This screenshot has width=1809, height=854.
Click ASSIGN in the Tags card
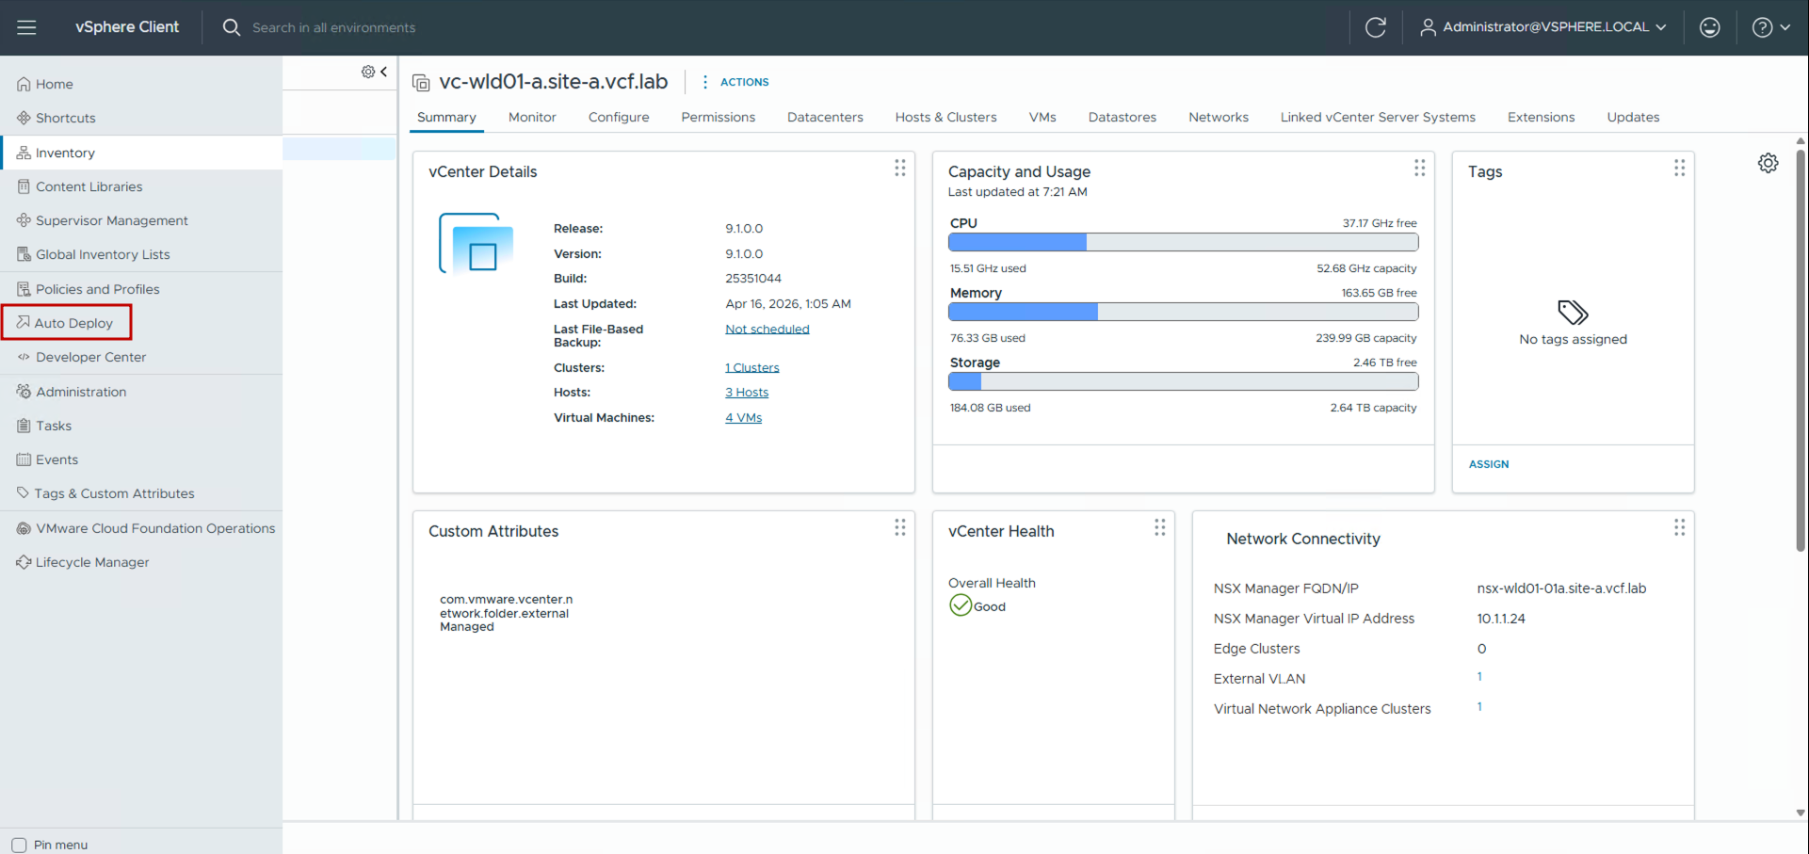[x=1488, y=464]
